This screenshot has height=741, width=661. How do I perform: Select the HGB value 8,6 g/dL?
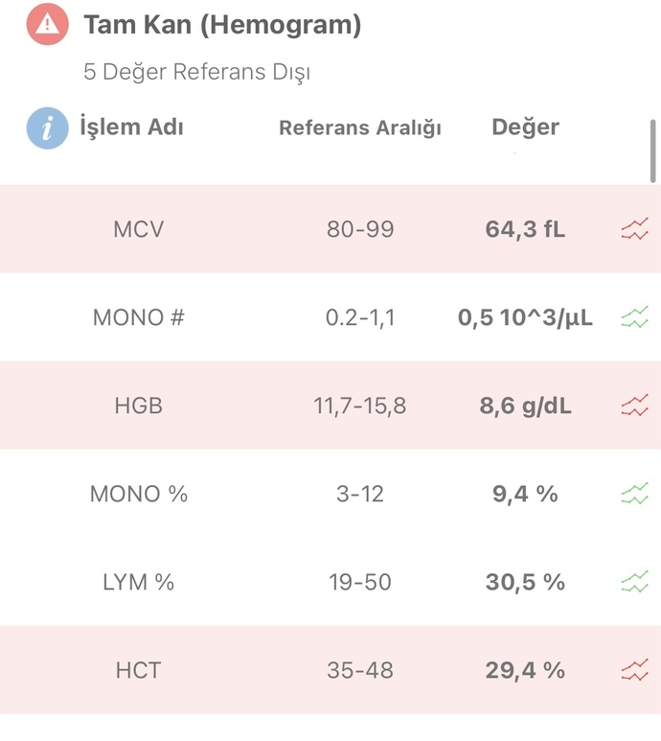(x=526, y=405)
